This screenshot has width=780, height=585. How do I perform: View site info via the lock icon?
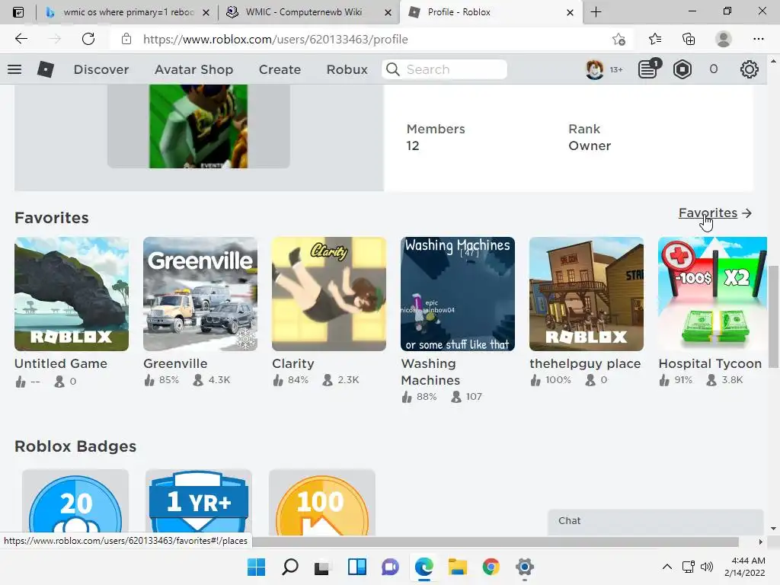126,39
